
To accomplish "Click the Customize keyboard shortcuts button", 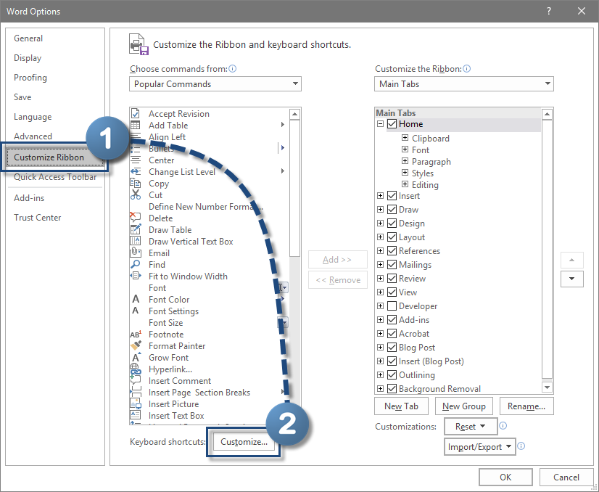I will point(244,442).
